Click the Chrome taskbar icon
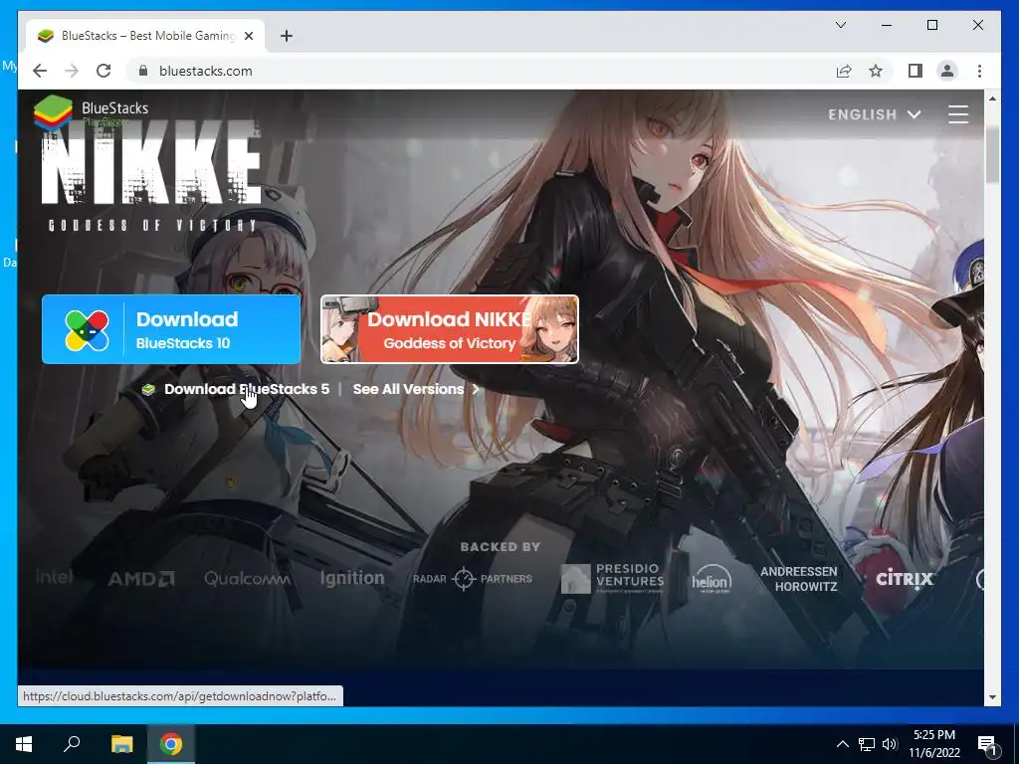This screenshot has width=1019, height=764. (x=171, y=744)
